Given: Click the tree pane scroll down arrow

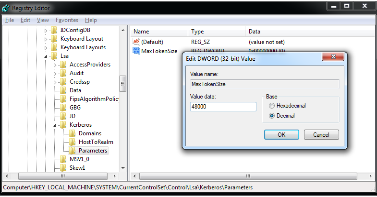Looking at the screenshot, I should pyautogui.click(x=123, y=168).
